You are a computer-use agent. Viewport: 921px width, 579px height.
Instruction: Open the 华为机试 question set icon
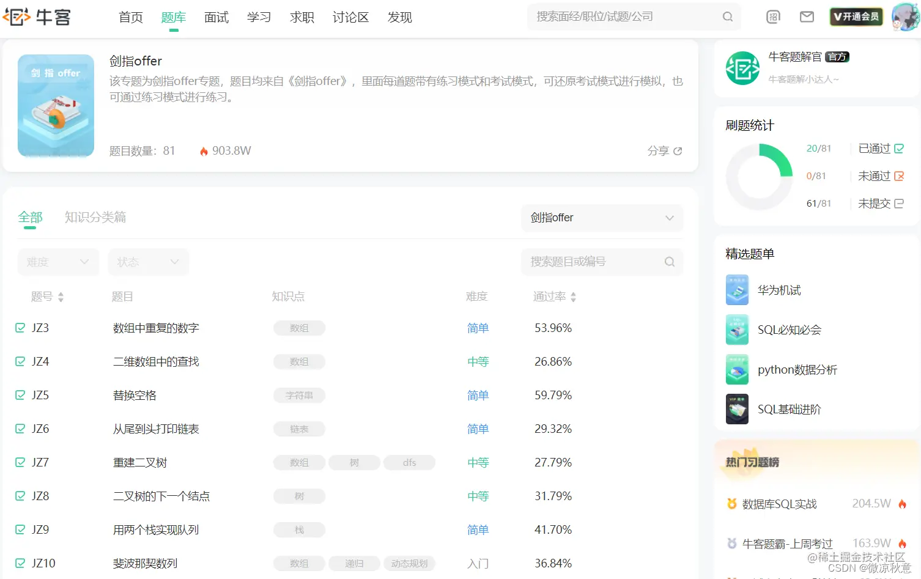(737, 290)
